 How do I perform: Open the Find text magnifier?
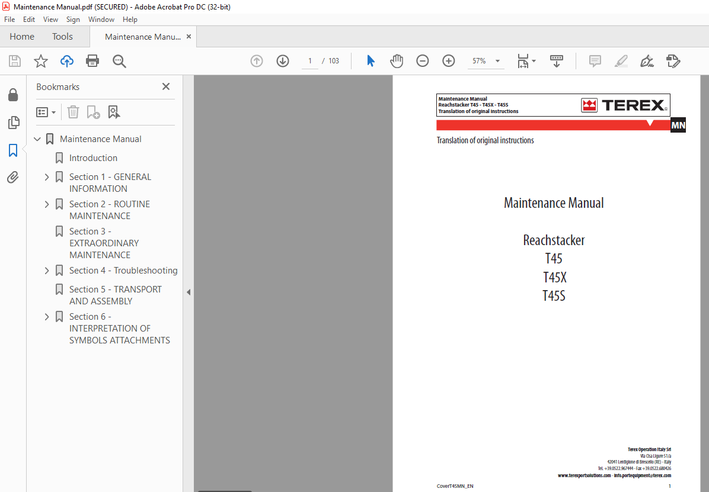coord(119,61)
